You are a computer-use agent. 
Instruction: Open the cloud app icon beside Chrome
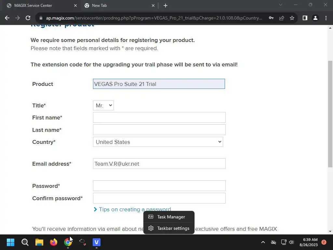[82, 242]
